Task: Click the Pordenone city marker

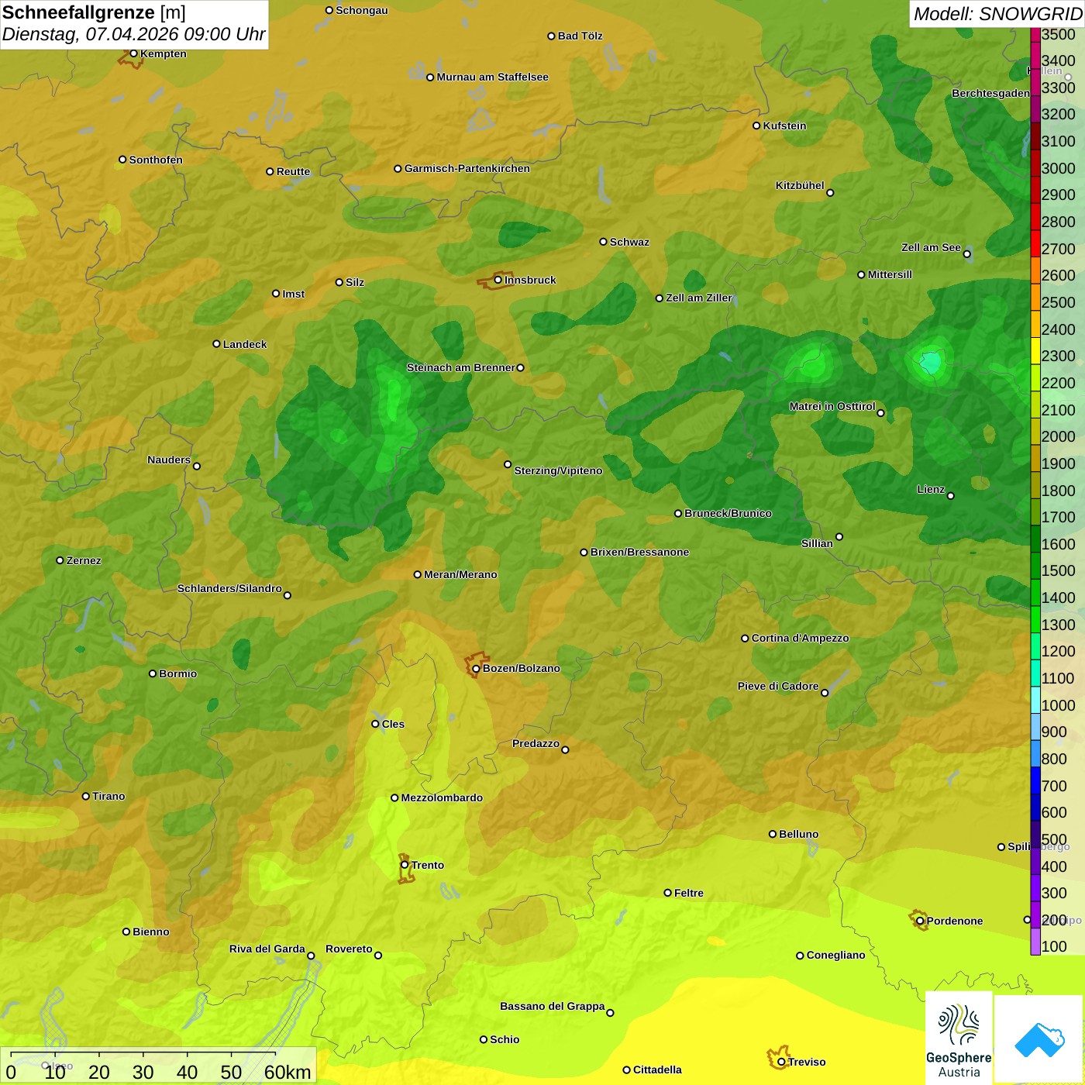Action: 920,921
